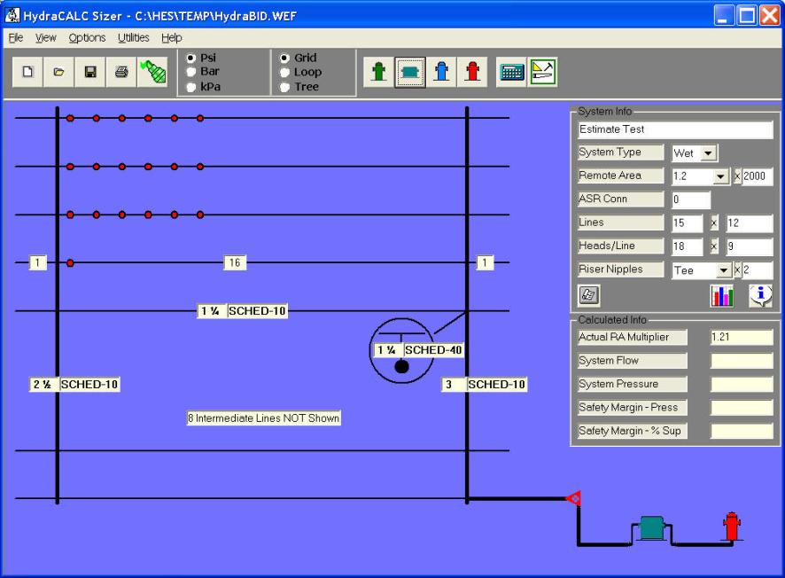The image size is (785, 578).
Task: Expand the Riser Nipples Tee dropdown
Action: tap(723, 270)
